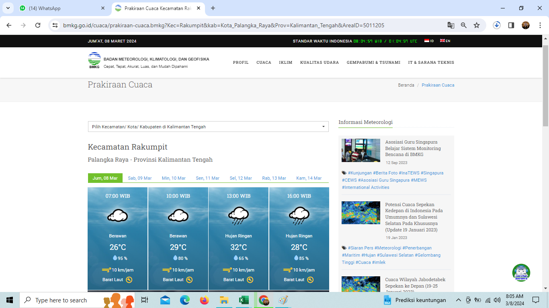Open Excel from the taskbar
Image resolution: width=549 pixels, height=308 pixels.
coord(244,300)
